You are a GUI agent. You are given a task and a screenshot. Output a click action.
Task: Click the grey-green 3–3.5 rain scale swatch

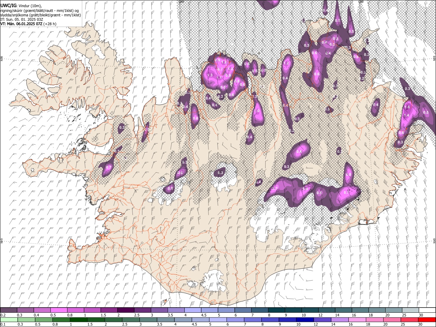pyautogui.click(x=148, y=320)
